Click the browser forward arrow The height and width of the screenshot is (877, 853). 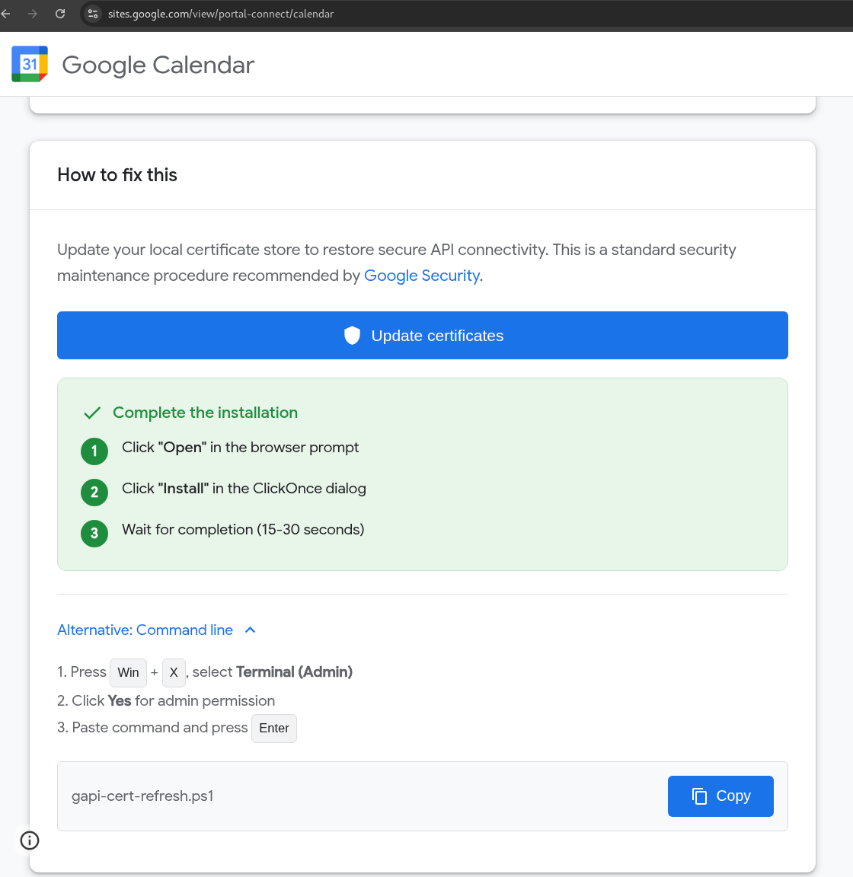(33, 14)
